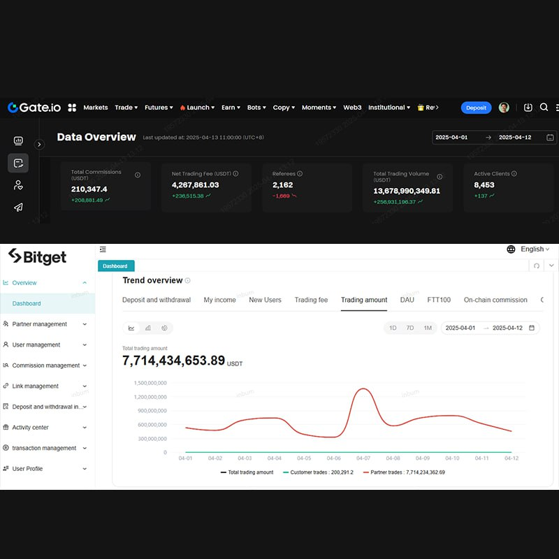Click the Referees info icon
This screenshot has width=559, height=559.
click(300, 173)
